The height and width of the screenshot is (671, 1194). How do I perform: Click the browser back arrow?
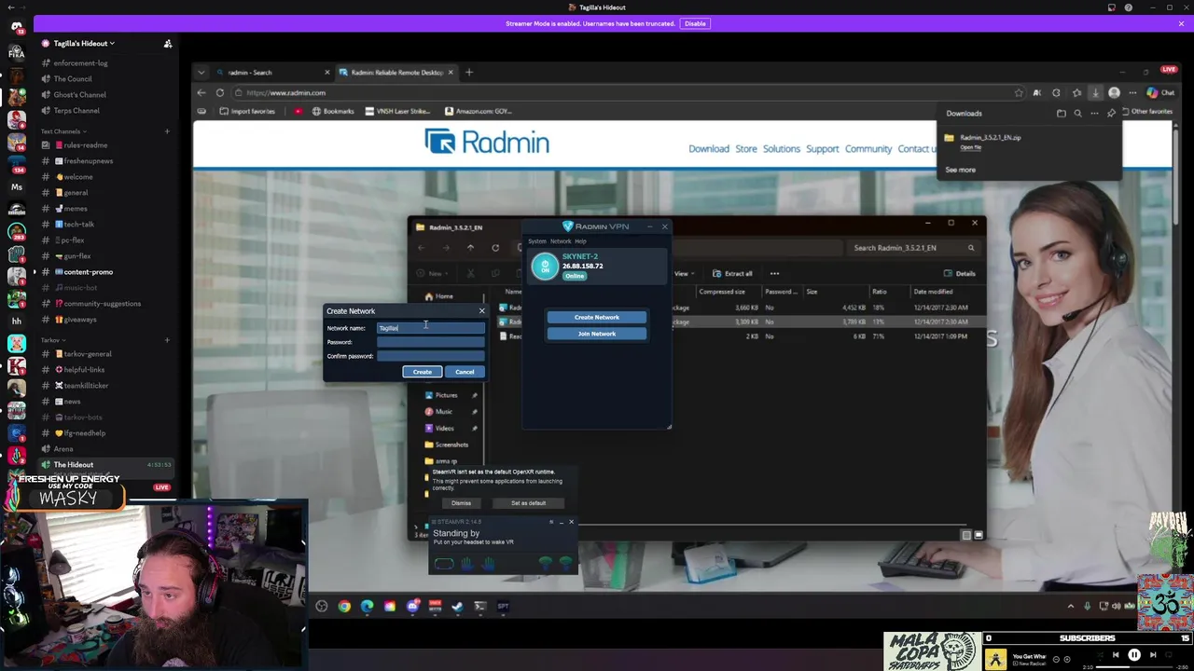[201, 93]
